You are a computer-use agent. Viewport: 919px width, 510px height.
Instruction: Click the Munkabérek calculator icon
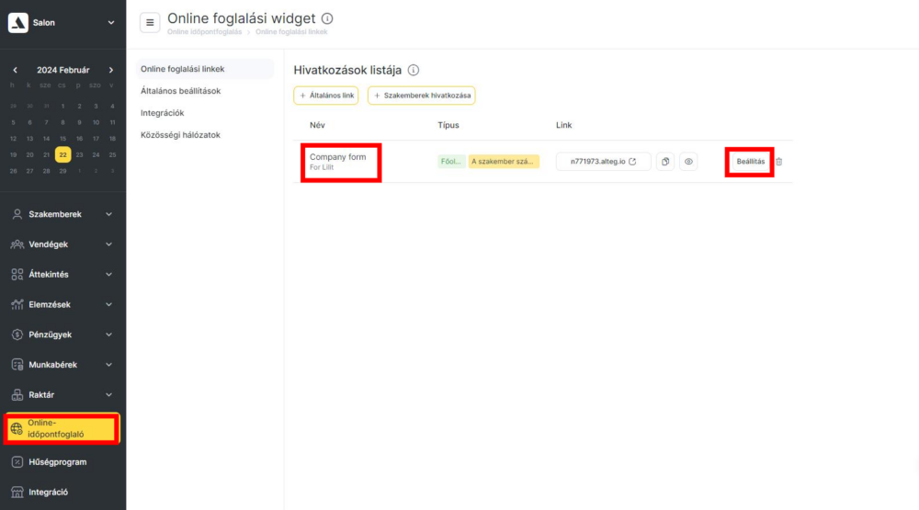(17, 365)
